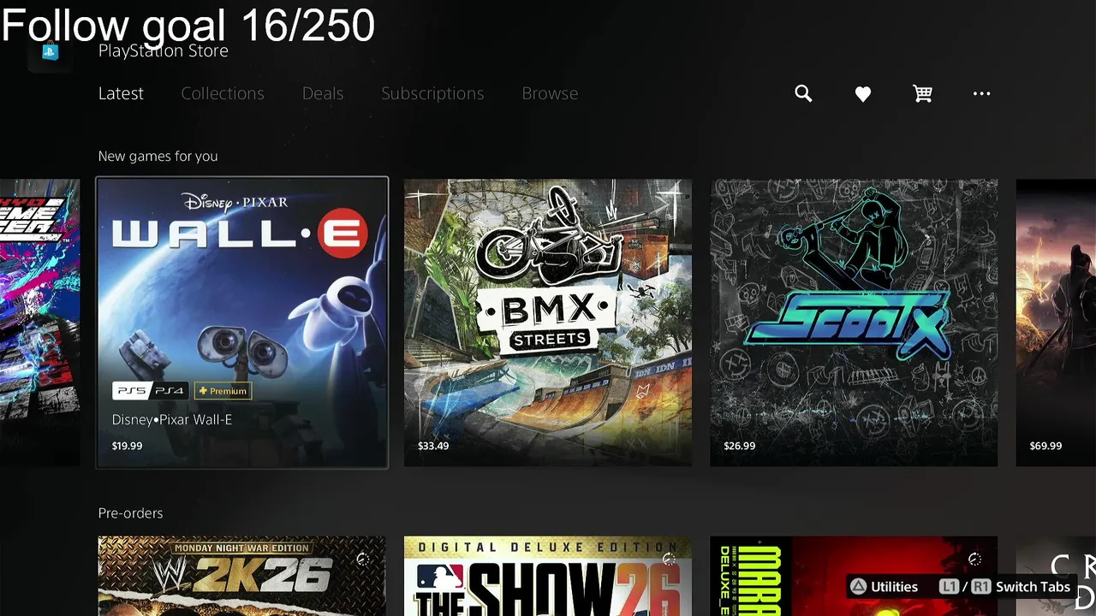Select the Disney Pixar Wall-E game tile
Screen dimensions: 1096x616
click(x=242, y=323)
